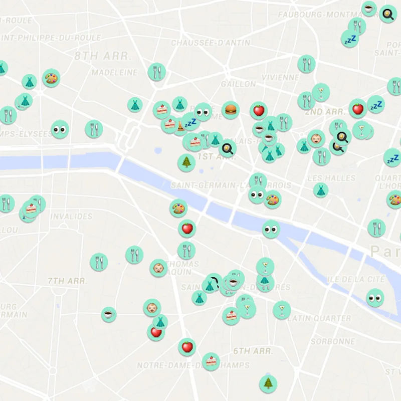Select fork-and-knife marker right of Champs-Élysées eyes

pyautogui.click(x=94, y=129)
